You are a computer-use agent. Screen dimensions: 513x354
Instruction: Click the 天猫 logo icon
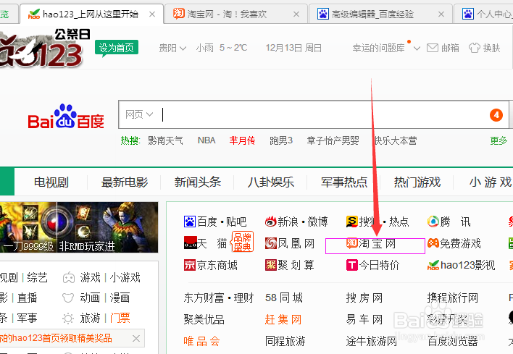(x=191, y=243)
